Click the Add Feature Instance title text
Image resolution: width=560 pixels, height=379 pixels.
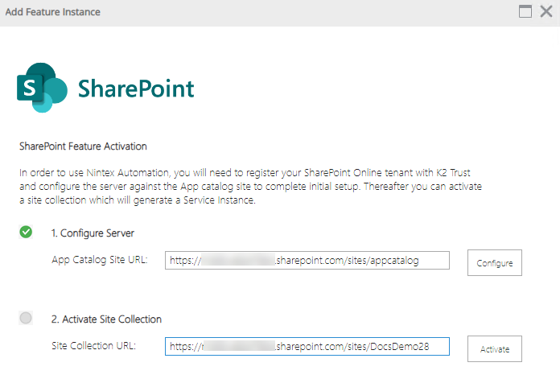(x=53, y=12)
